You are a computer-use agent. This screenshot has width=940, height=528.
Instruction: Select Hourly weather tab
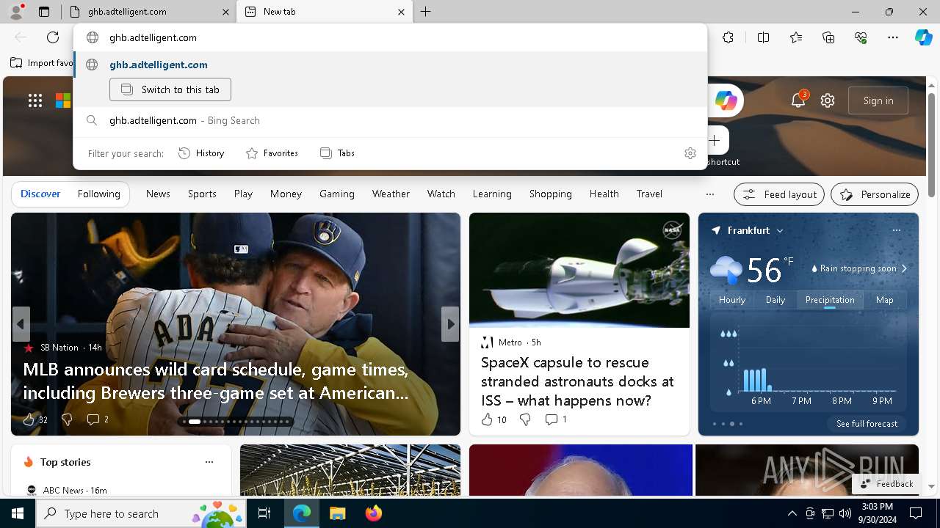[732, 300]
